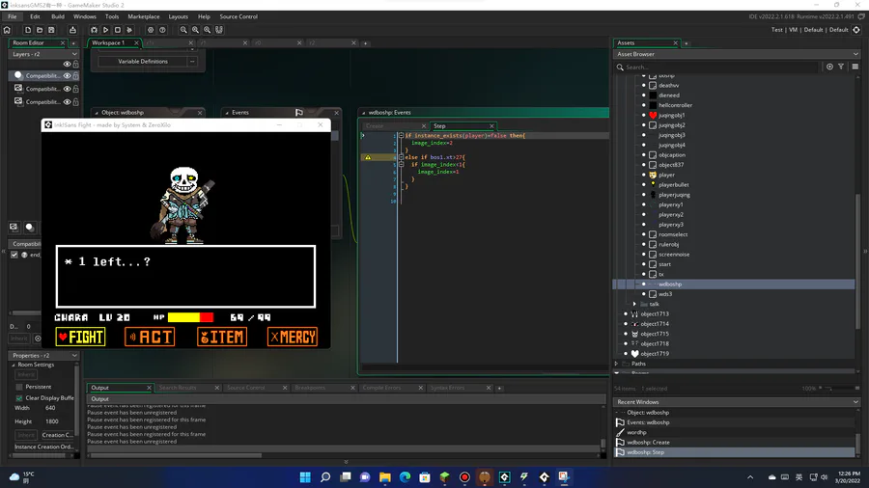Add a new asset with plus-circle icon
Viewport: 869px width, 488px height.
point(829,67)
